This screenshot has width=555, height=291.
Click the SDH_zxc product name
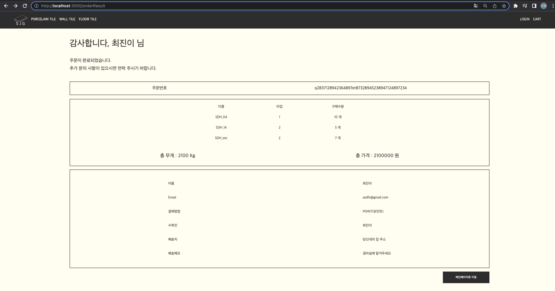coord(221,138)
